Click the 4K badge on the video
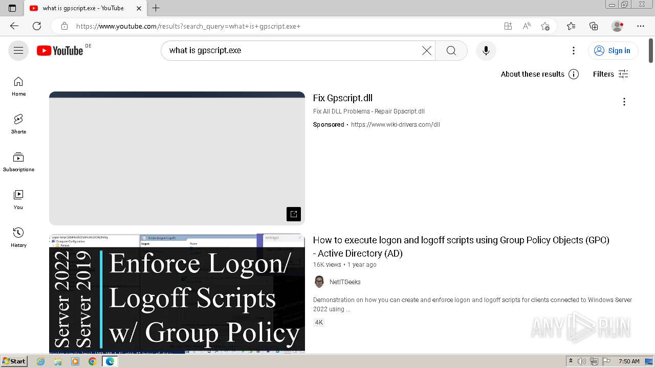655x368 pixels. (x=319, y=323)
